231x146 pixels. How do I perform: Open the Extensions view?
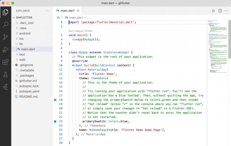click(x=5, y=62)
